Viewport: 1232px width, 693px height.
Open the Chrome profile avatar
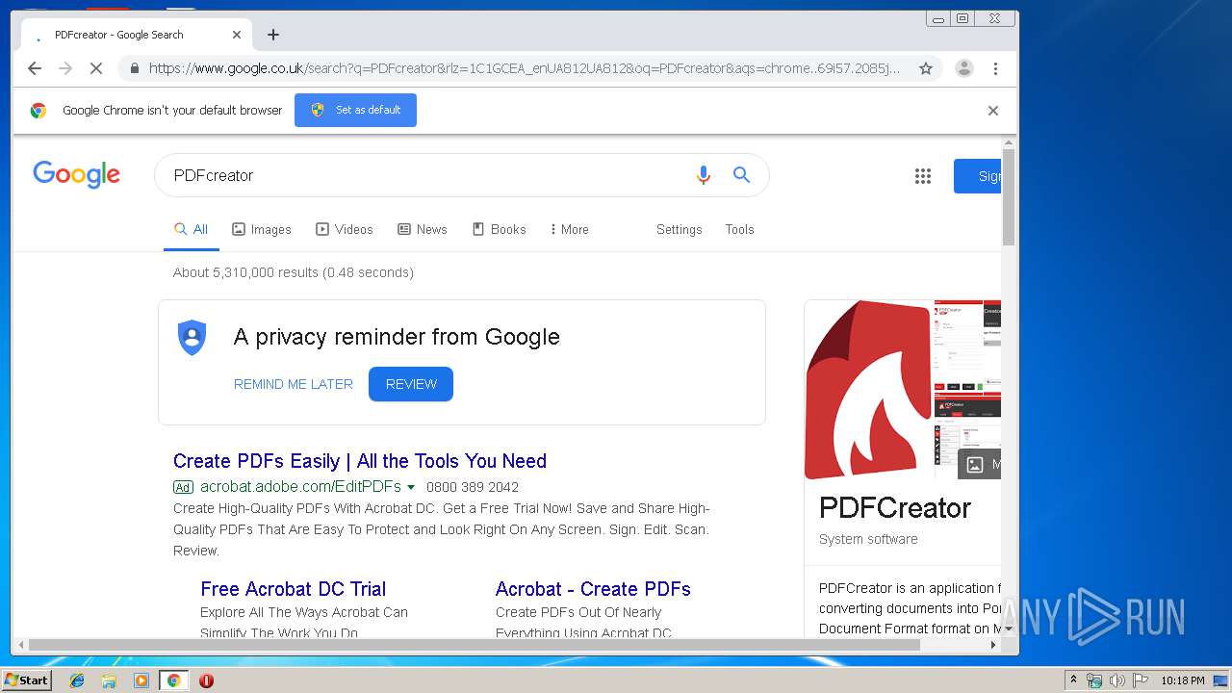[963, 68]
